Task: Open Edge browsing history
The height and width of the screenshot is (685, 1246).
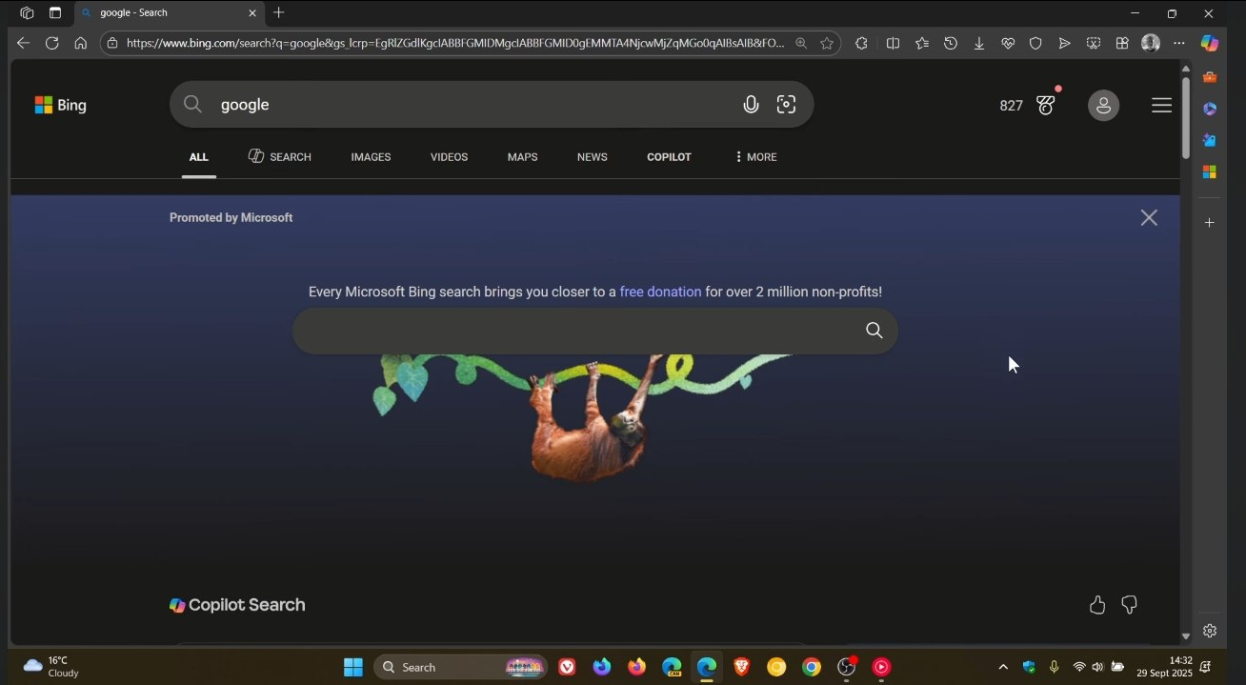Action: [950, 43]
